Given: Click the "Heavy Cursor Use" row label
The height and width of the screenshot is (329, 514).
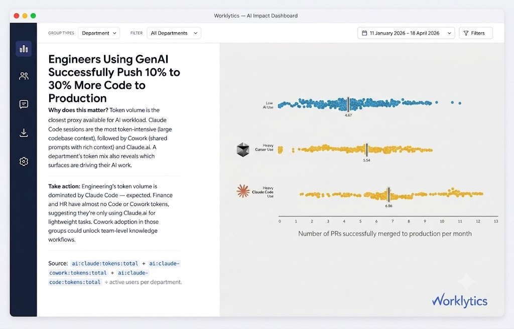Looking at the screenshot, I should click(x=264, y=147).
